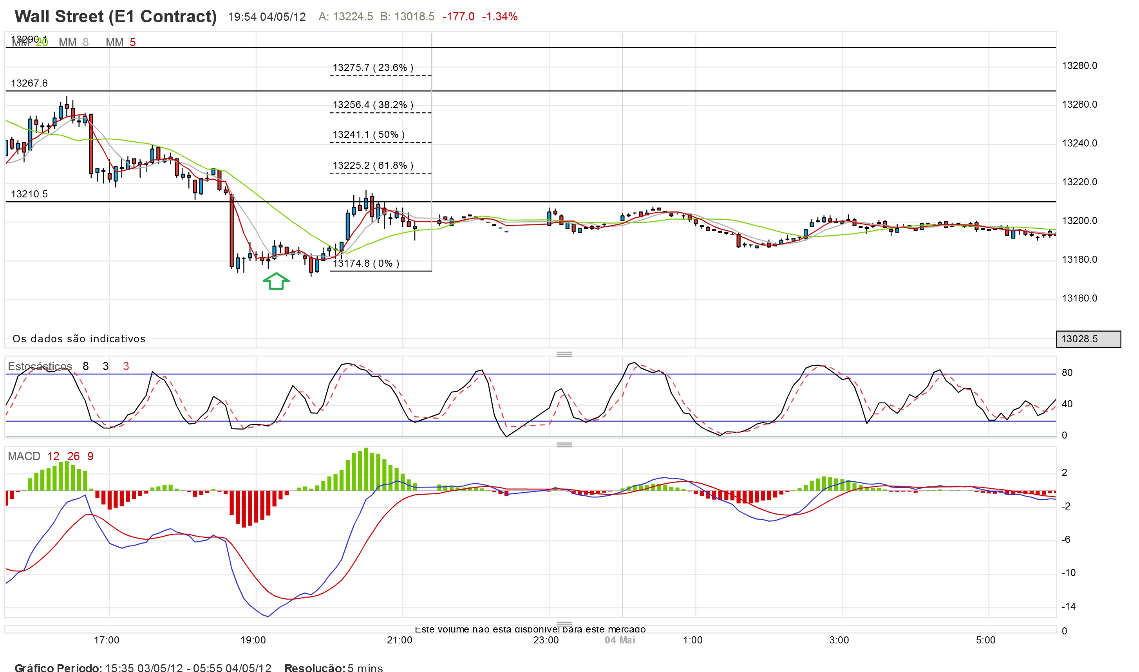Viewport: 1139px width, 672px height.
Task: Click the 13275.7 (23.6%) Fibonacci level
Action: pos(373,68)
